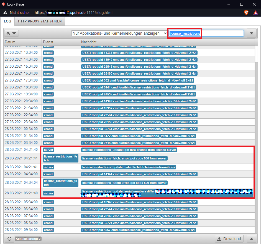Image resolution: width=261 pixels, height=244 pixels.
Task: Click the Dienst column header
Action: tap(60, 42)
